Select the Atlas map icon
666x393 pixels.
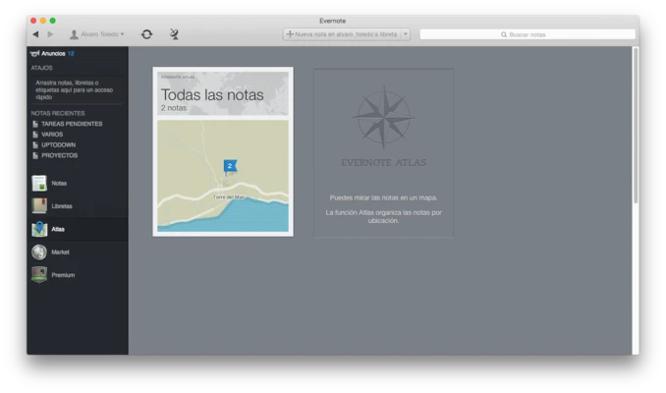(39, 229)
